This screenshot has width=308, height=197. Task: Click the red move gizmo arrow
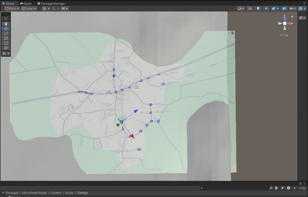pyautogui.click(x=132, y=136)
